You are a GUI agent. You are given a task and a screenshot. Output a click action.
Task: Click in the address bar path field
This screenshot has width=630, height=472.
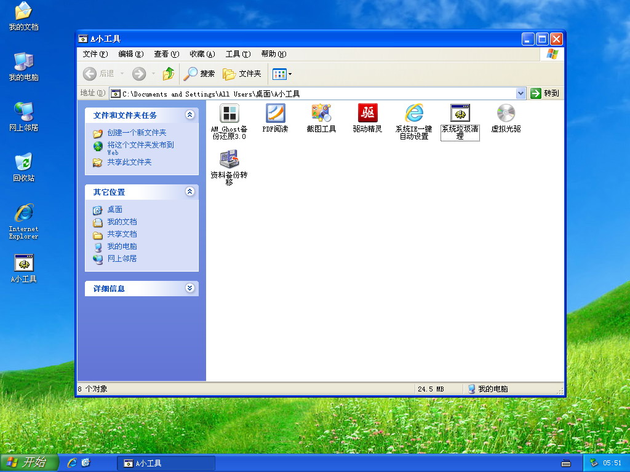(313, 93)
